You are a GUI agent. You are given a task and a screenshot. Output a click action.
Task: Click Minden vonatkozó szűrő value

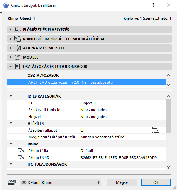(x=102, y=137)
